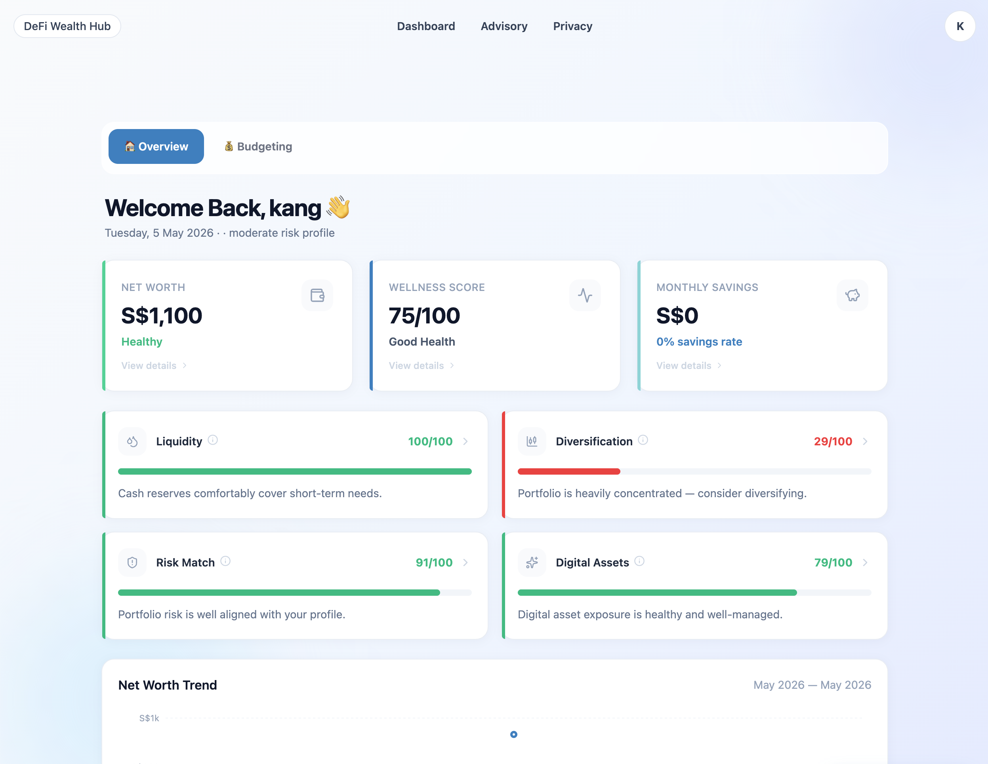Click the money bag emoji on Budgeting tab
This screenshot has height=764, width=988.
tap(229, 146)
